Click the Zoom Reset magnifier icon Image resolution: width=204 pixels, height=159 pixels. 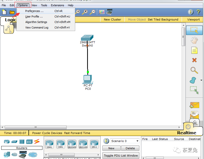pyautogui.click(x=85, y=12)
